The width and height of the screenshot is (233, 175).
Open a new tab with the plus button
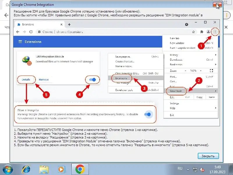tap(69, 24)
